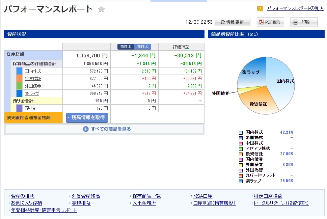Click the 外国債券 legend swatch
Image resolution: width=327 pixels, height=219 pixels.
[241, 165]
